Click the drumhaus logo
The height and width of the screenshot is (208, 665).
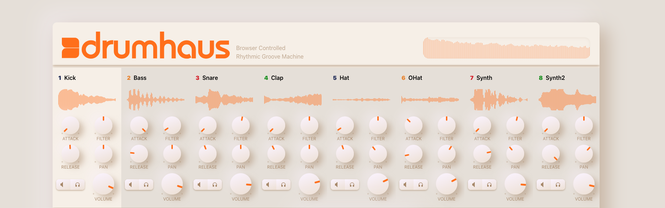click(146, 45)
